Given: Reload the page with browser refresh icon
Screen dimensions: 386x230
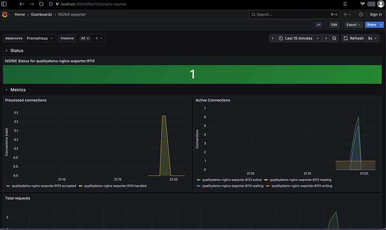Looking at the screenshot, I should click(41, 4).
